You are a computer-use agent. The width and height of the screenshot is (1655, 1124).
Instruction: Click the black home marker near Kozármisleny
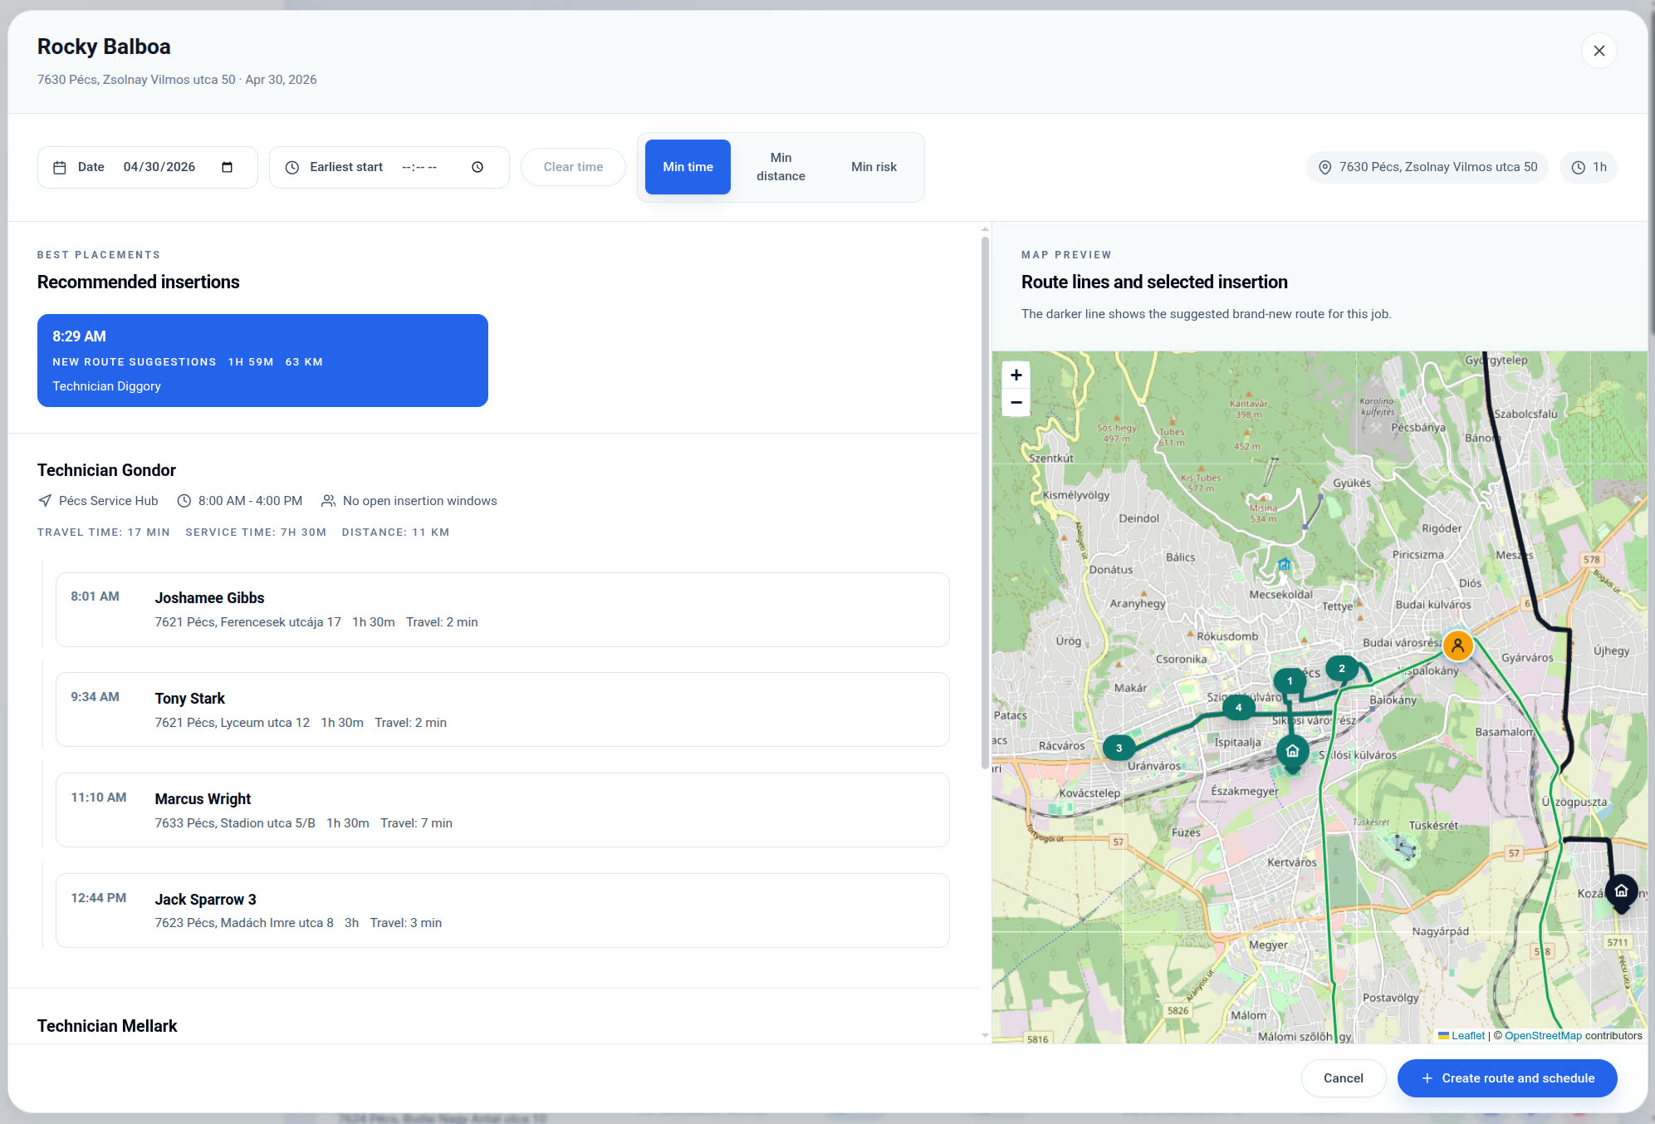[1621, 891]
